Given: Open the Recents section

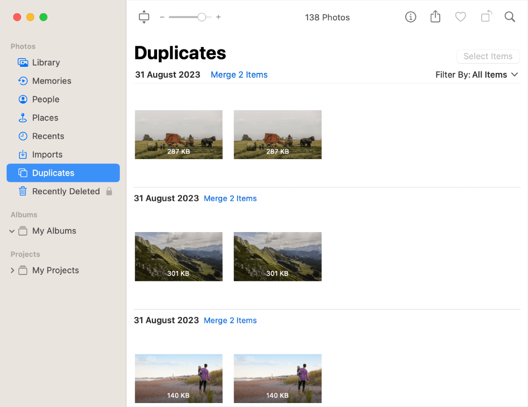Looking at the screenshot, I should [48, 136].
